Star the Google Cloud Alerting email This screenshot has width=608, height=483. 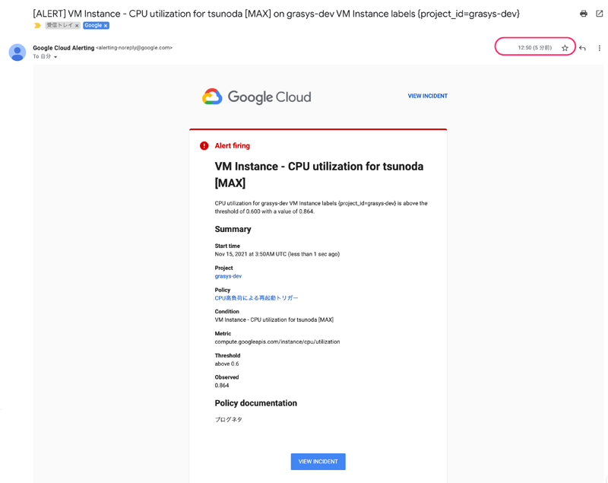(565, 48)
